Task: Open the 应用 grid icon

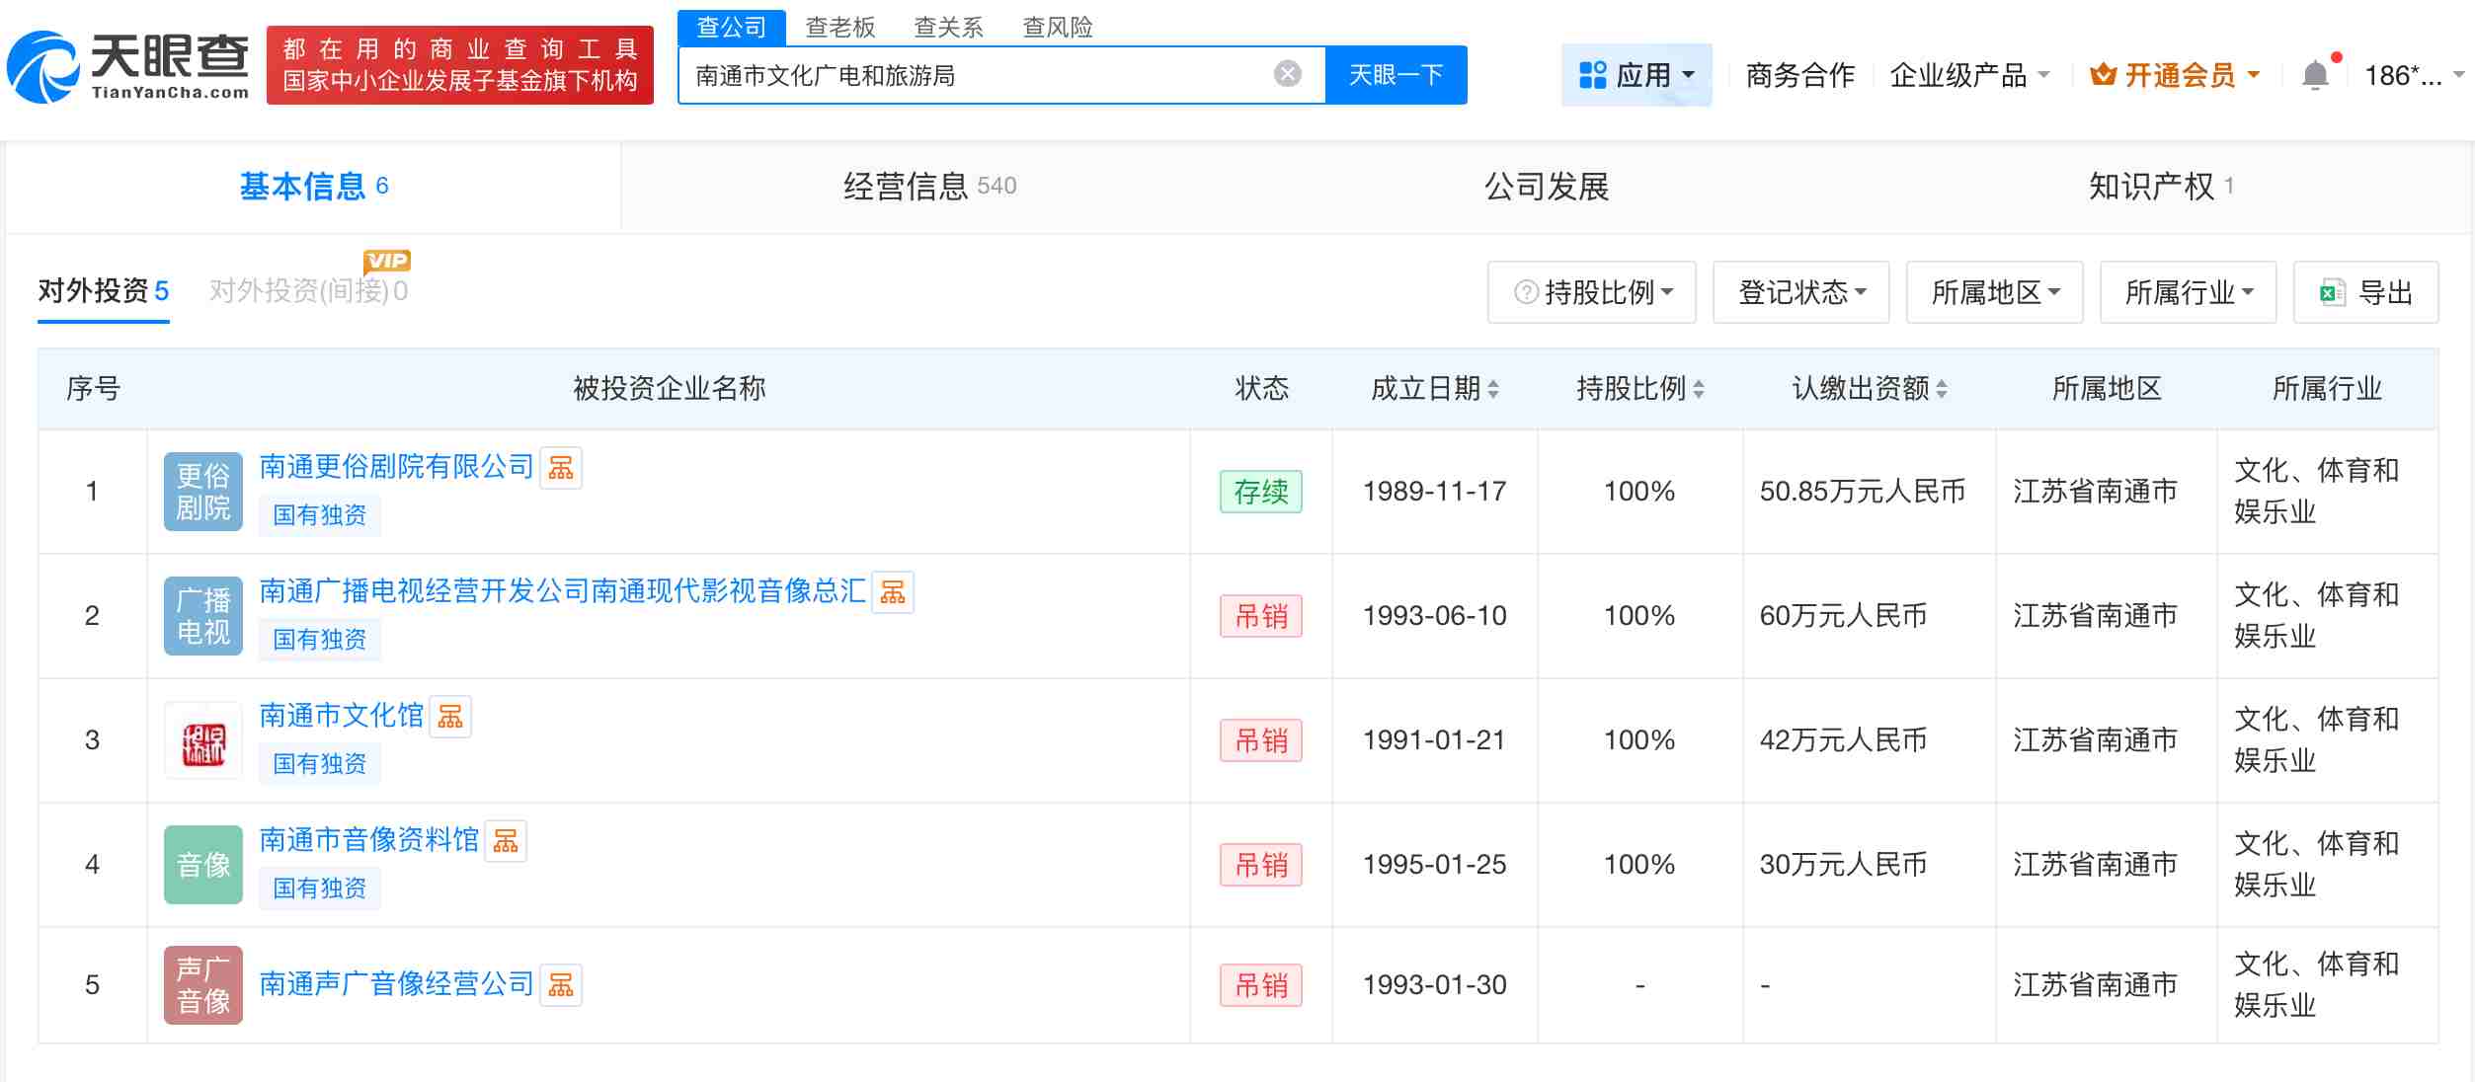Action: click(1592, 73)
